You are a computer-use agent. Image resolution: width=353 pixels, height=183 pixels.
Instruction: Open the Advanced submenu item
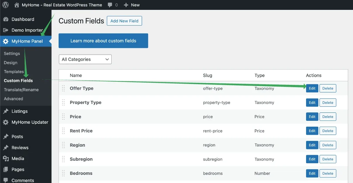click(x=13, y=99)
